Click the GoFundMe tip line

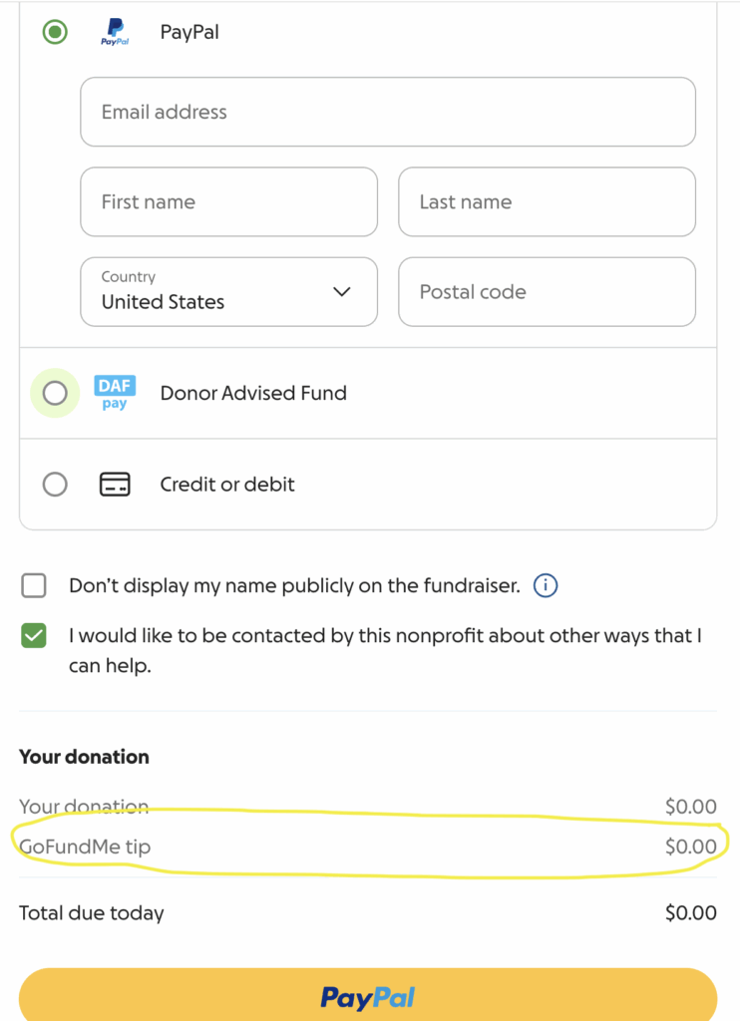point(86,848)
